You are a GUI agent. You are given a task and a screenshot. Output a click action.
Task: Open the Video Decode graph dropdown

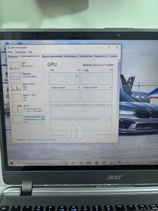[82, 87]
